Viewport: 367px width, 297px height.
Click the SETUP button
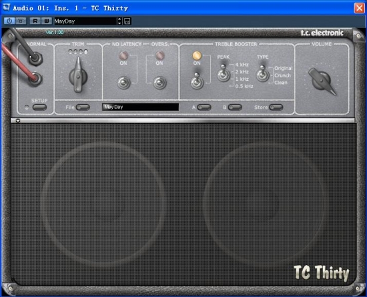39,107
